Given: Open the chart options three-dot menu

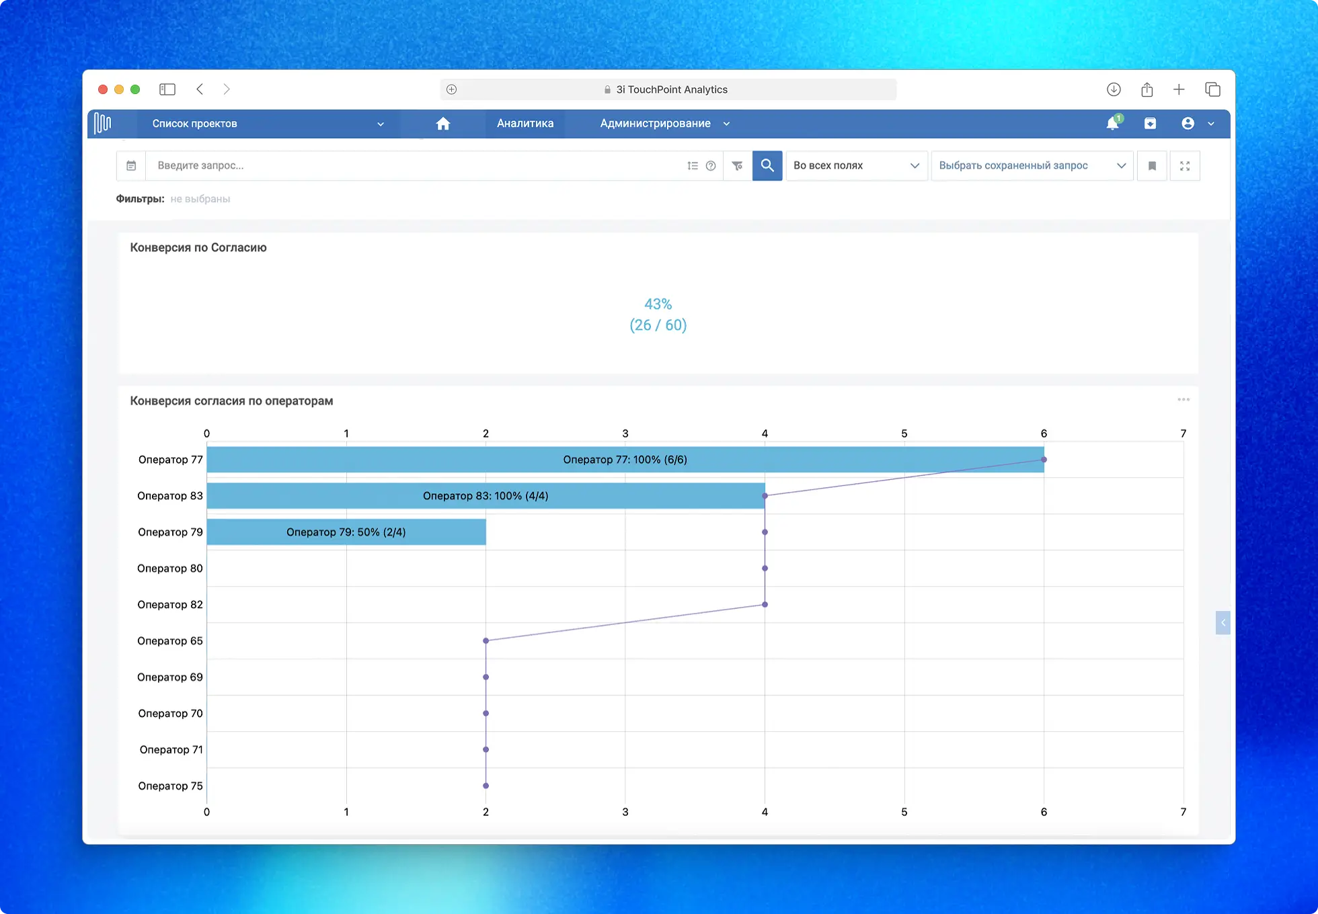Looking at the screenshot, I should (x=1184, y=399).
